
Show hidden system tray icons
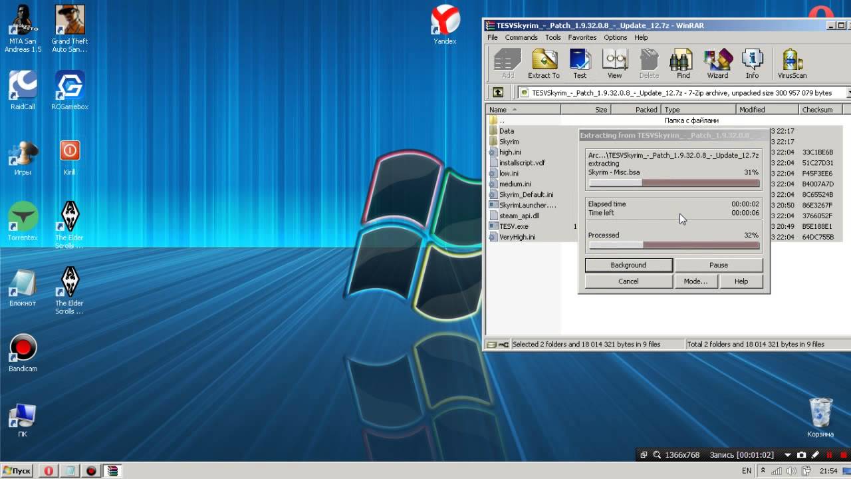pyautogui.click(x=763, y=471)
